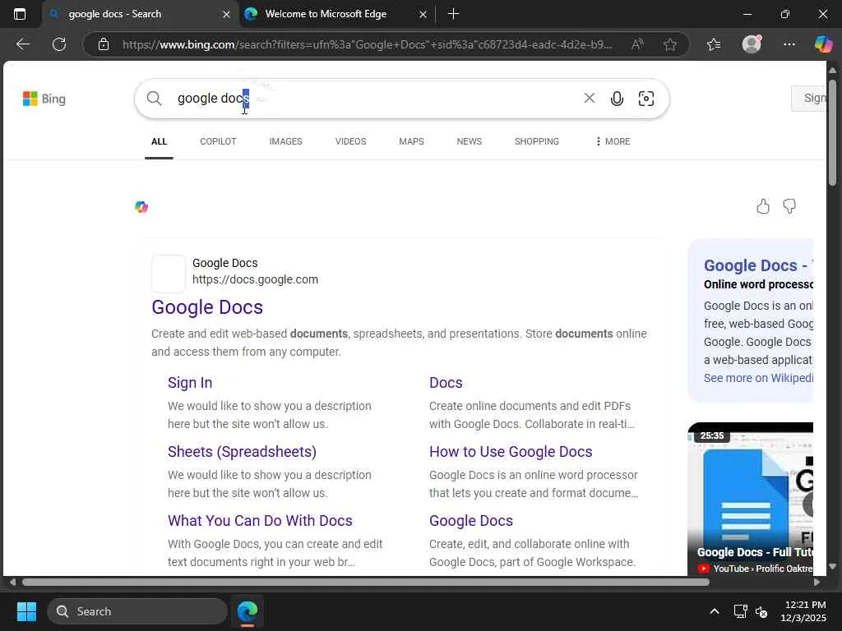
Task: Click inside the Bing search input field
Action: click(x=376, y=99)
